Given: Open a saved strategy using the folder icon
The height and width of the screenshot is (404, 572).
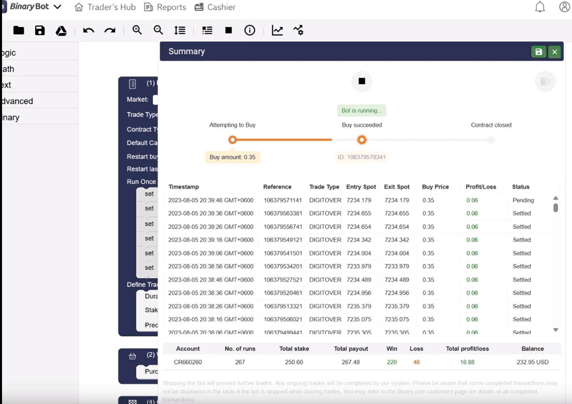Looking at the screenshot, I should coord(18,30).
